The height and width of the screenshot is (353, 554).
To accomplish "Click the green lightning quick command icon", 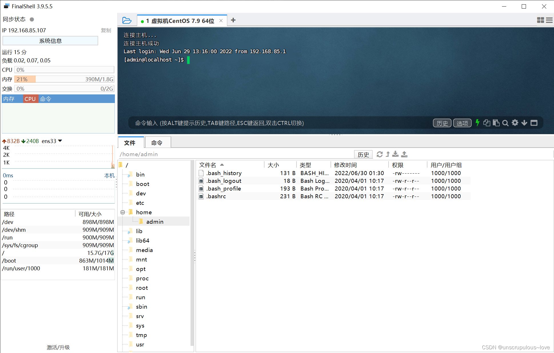I will tap(477, 123).
